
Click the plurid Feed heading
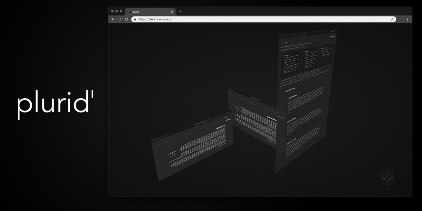291,89
